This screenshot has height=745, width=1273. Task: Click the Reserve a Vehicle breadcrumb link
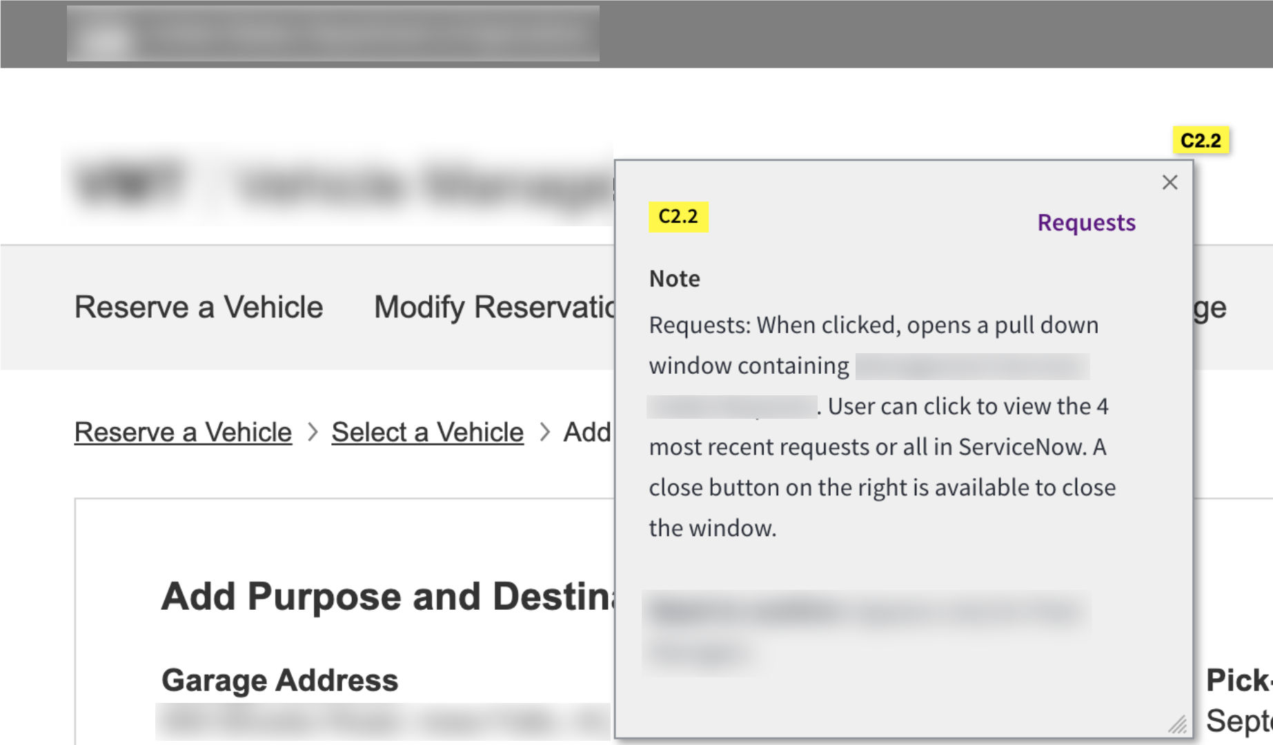click(183, 433)
